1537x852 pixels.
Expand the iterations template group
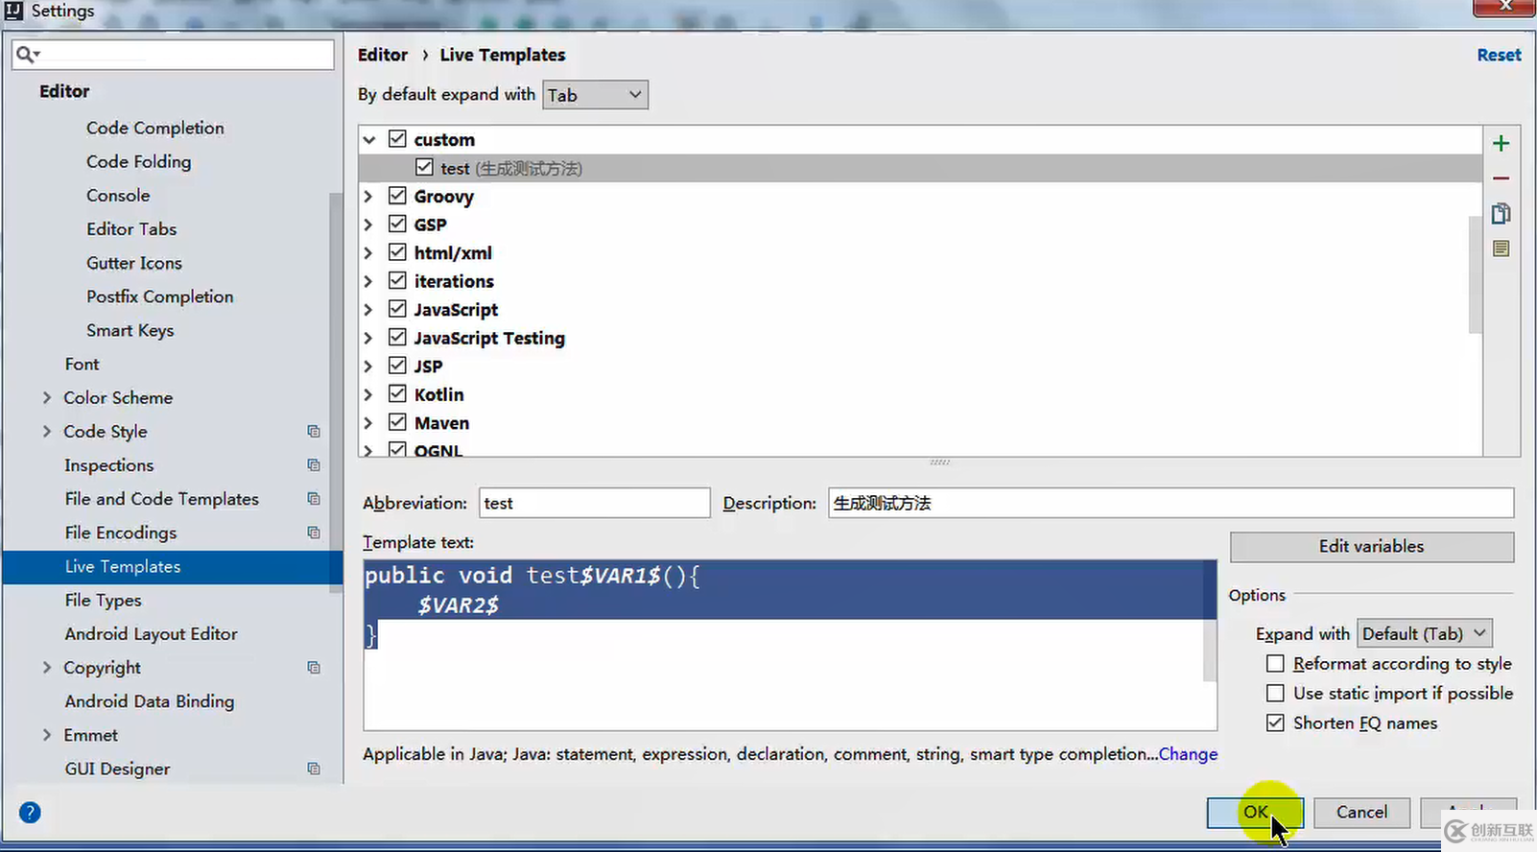tap(368, 282)
